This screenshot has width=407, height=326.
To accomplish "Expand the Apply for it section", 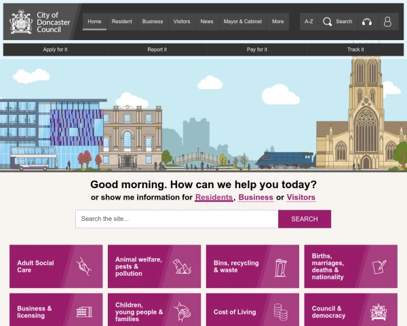I will pos(55,50).
